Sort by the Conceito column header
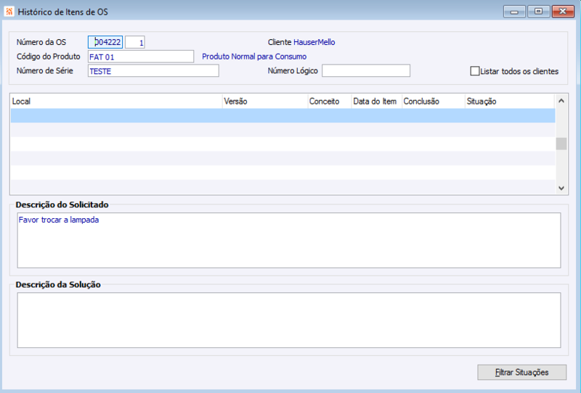 (x=330, y=102)
